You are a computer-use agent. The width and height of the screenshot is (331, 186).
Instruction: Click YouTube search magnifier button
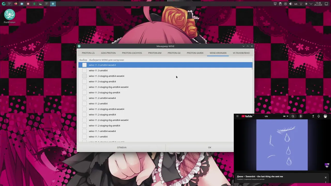tap(293, 116)
